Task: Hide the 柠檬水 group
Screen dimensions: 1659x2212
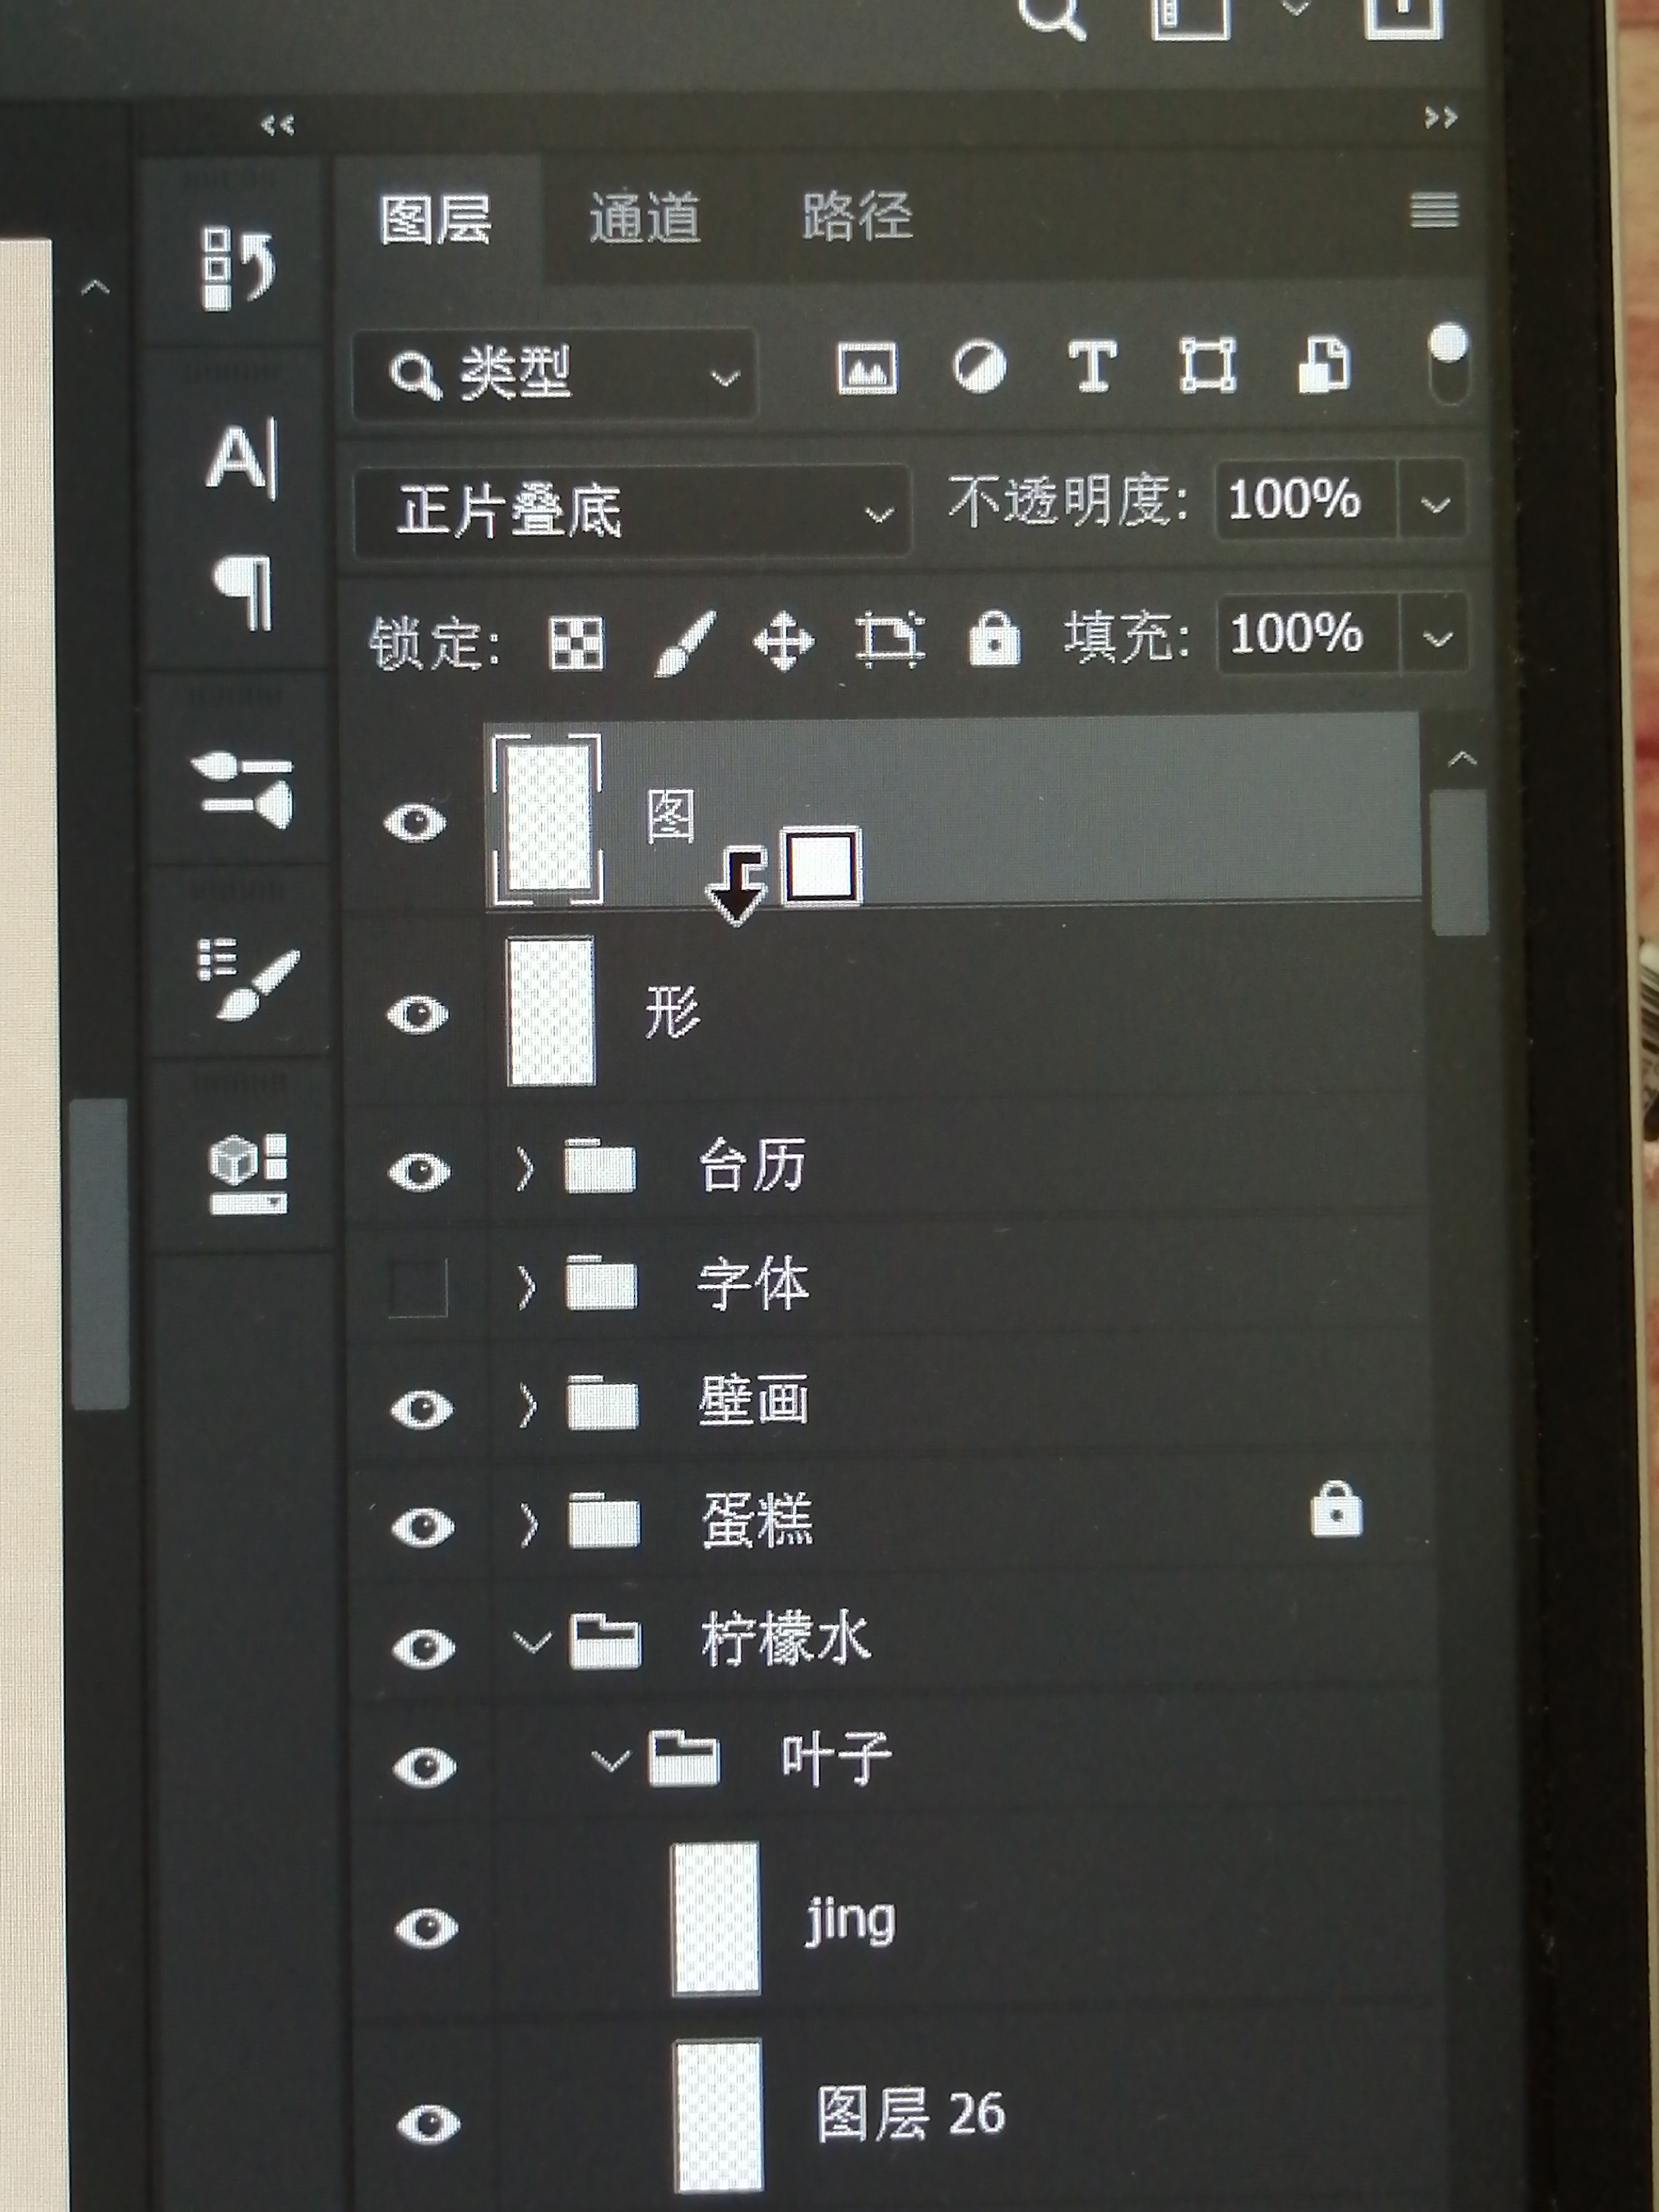Action: coord(424,1649)
